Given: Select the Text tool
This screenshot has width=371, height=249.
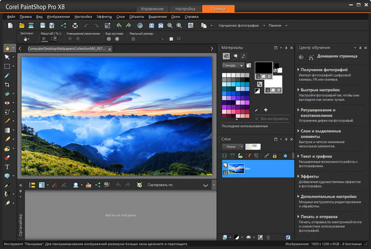Looking at the screenshot, I should (x=7, y=166).
